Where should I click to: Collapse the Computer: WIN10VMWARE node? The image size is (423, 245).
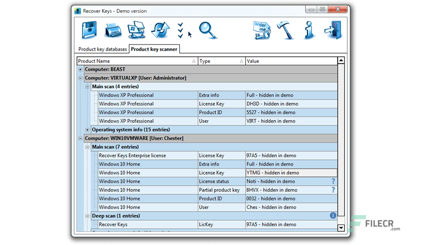80,138
